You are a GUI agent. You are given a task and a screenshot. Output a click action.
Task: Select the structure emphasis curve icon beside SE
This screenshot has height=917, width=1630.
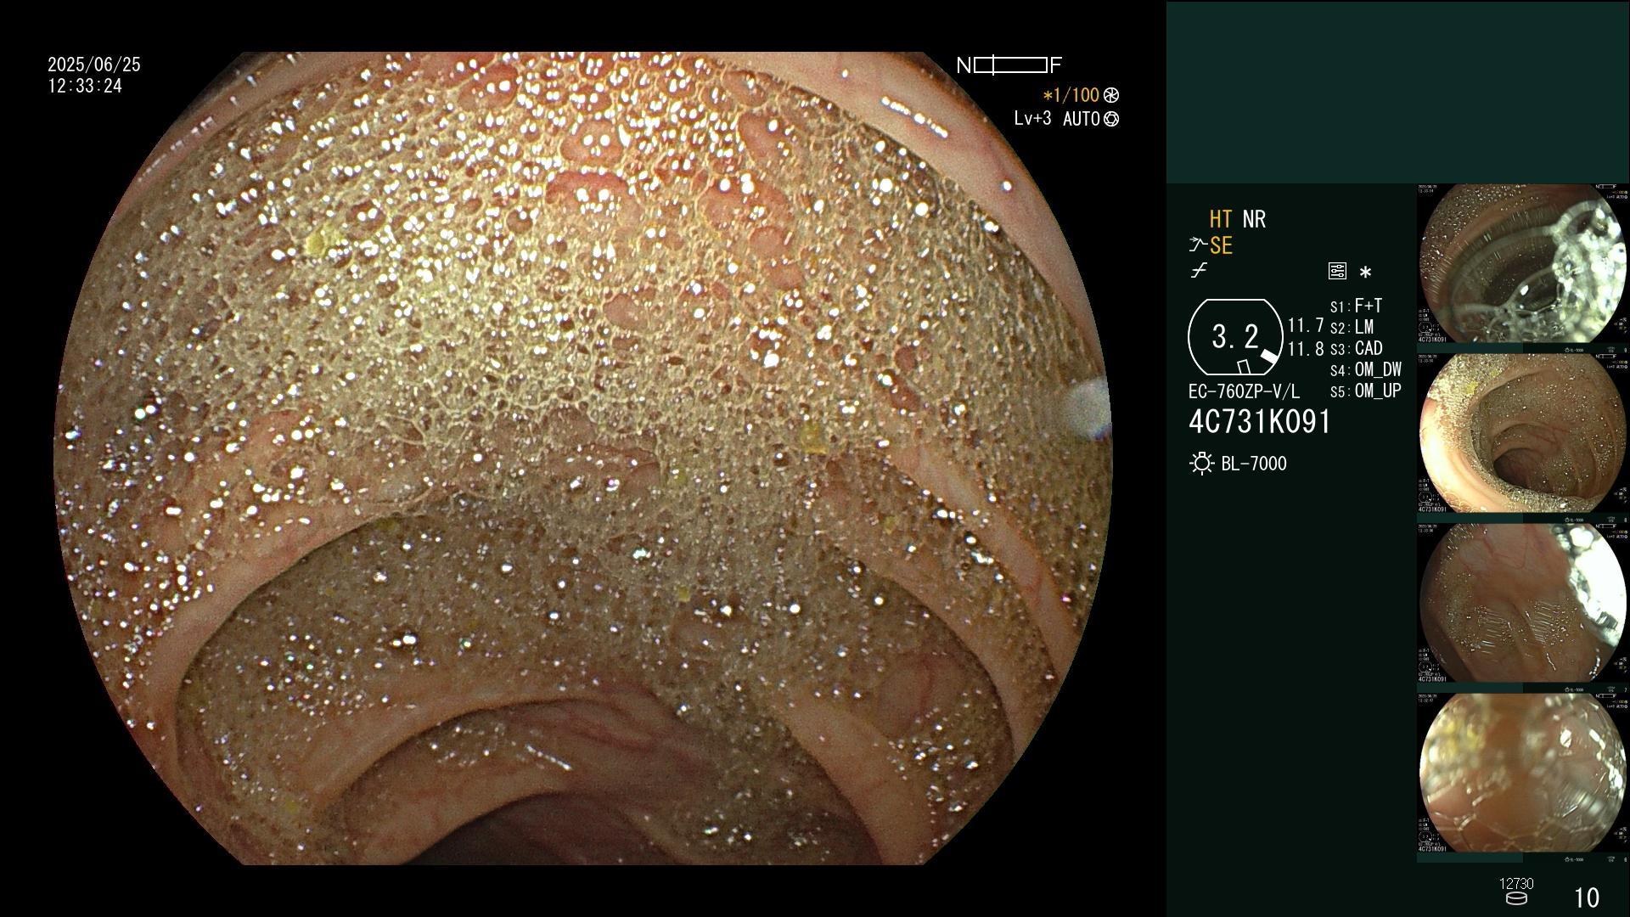click(x=1197, y=245)
